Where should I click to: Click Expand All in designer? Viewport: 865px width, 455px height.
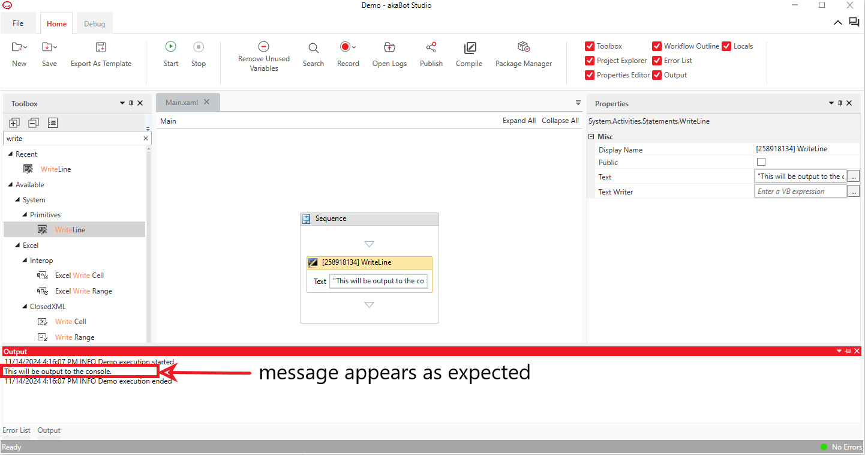coord(519,121)
